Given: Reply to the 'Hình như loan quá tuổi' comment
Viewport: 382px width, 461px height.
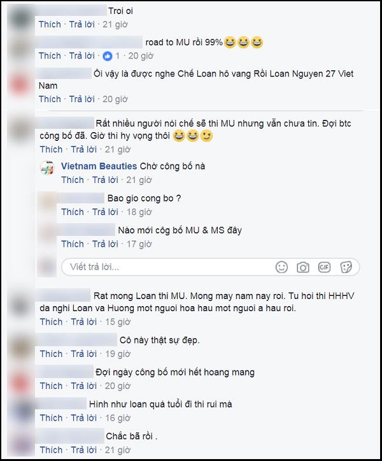Looking at the screenshot, I should click(83, 418).
